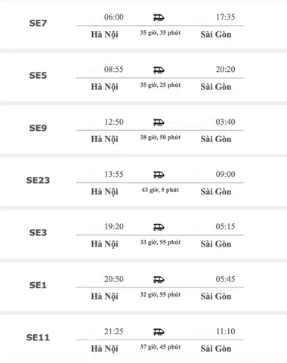Choose the SE1 train label
287x363 pixels.
click(x=38, y=285)
